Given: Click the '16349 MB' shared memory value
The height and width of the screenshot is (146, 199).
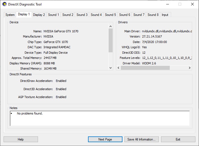Looking at the screenshot, I should click(50, 68).
